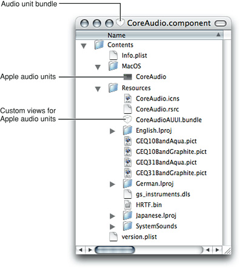The height and width of the screenshot is (269, 240).
Task: Reverse sort order with the header arrow
Action: (218, 35)
